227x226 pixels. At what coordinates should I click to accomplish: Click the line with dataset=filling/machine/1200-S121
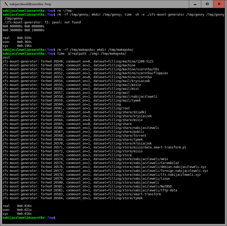(78, 61)
